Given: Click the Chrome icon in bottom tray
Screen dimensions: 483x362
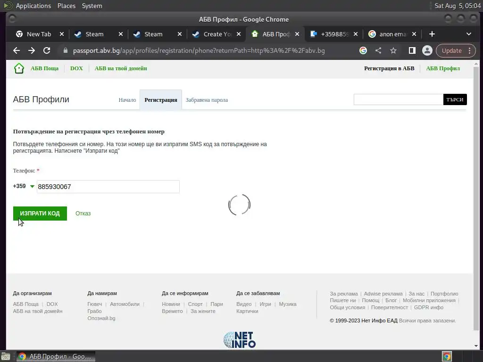Looking at the screenshot, I should (x=447, y=356).
